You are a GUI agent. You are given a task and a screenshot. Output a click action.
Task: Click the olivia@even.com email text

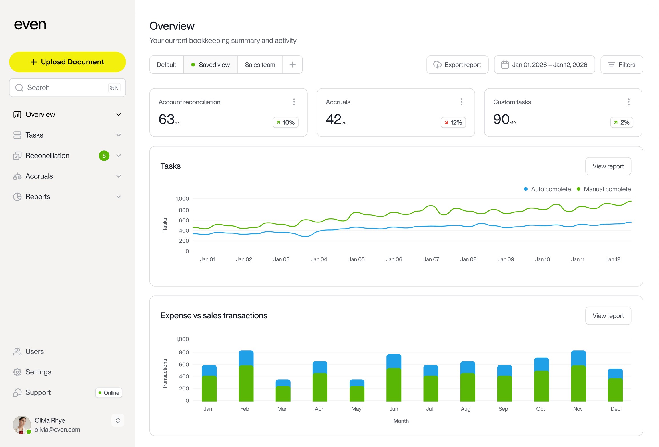point(57,430)
